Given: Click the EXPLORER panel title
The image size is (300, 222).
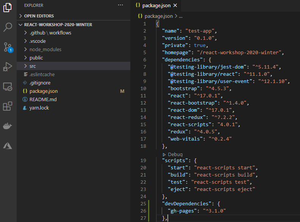Looking at the screenshot, I should tap(34, 5).
